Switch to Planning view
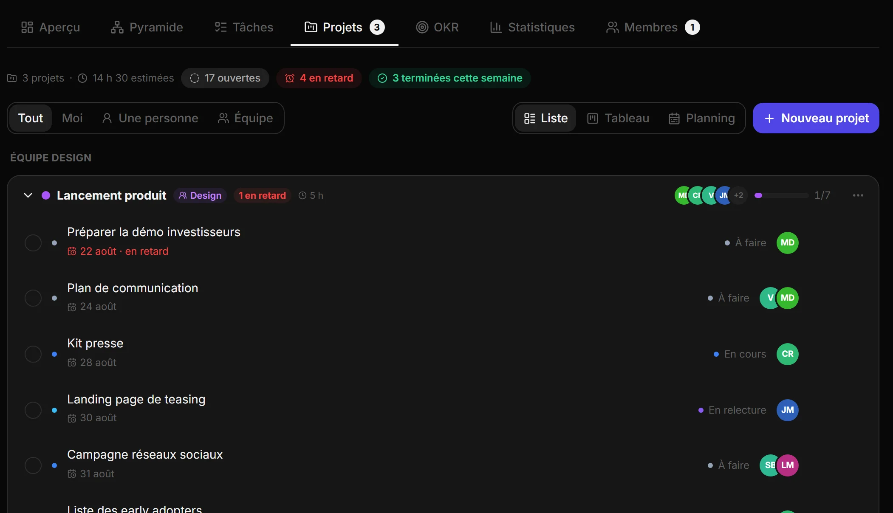The image size is (893, 513). [x=701, y=118]
